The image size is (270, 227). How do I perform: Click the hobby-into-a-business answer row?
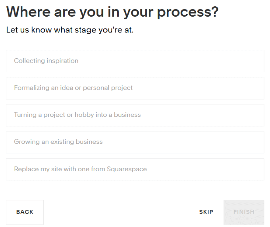[135, 115]
